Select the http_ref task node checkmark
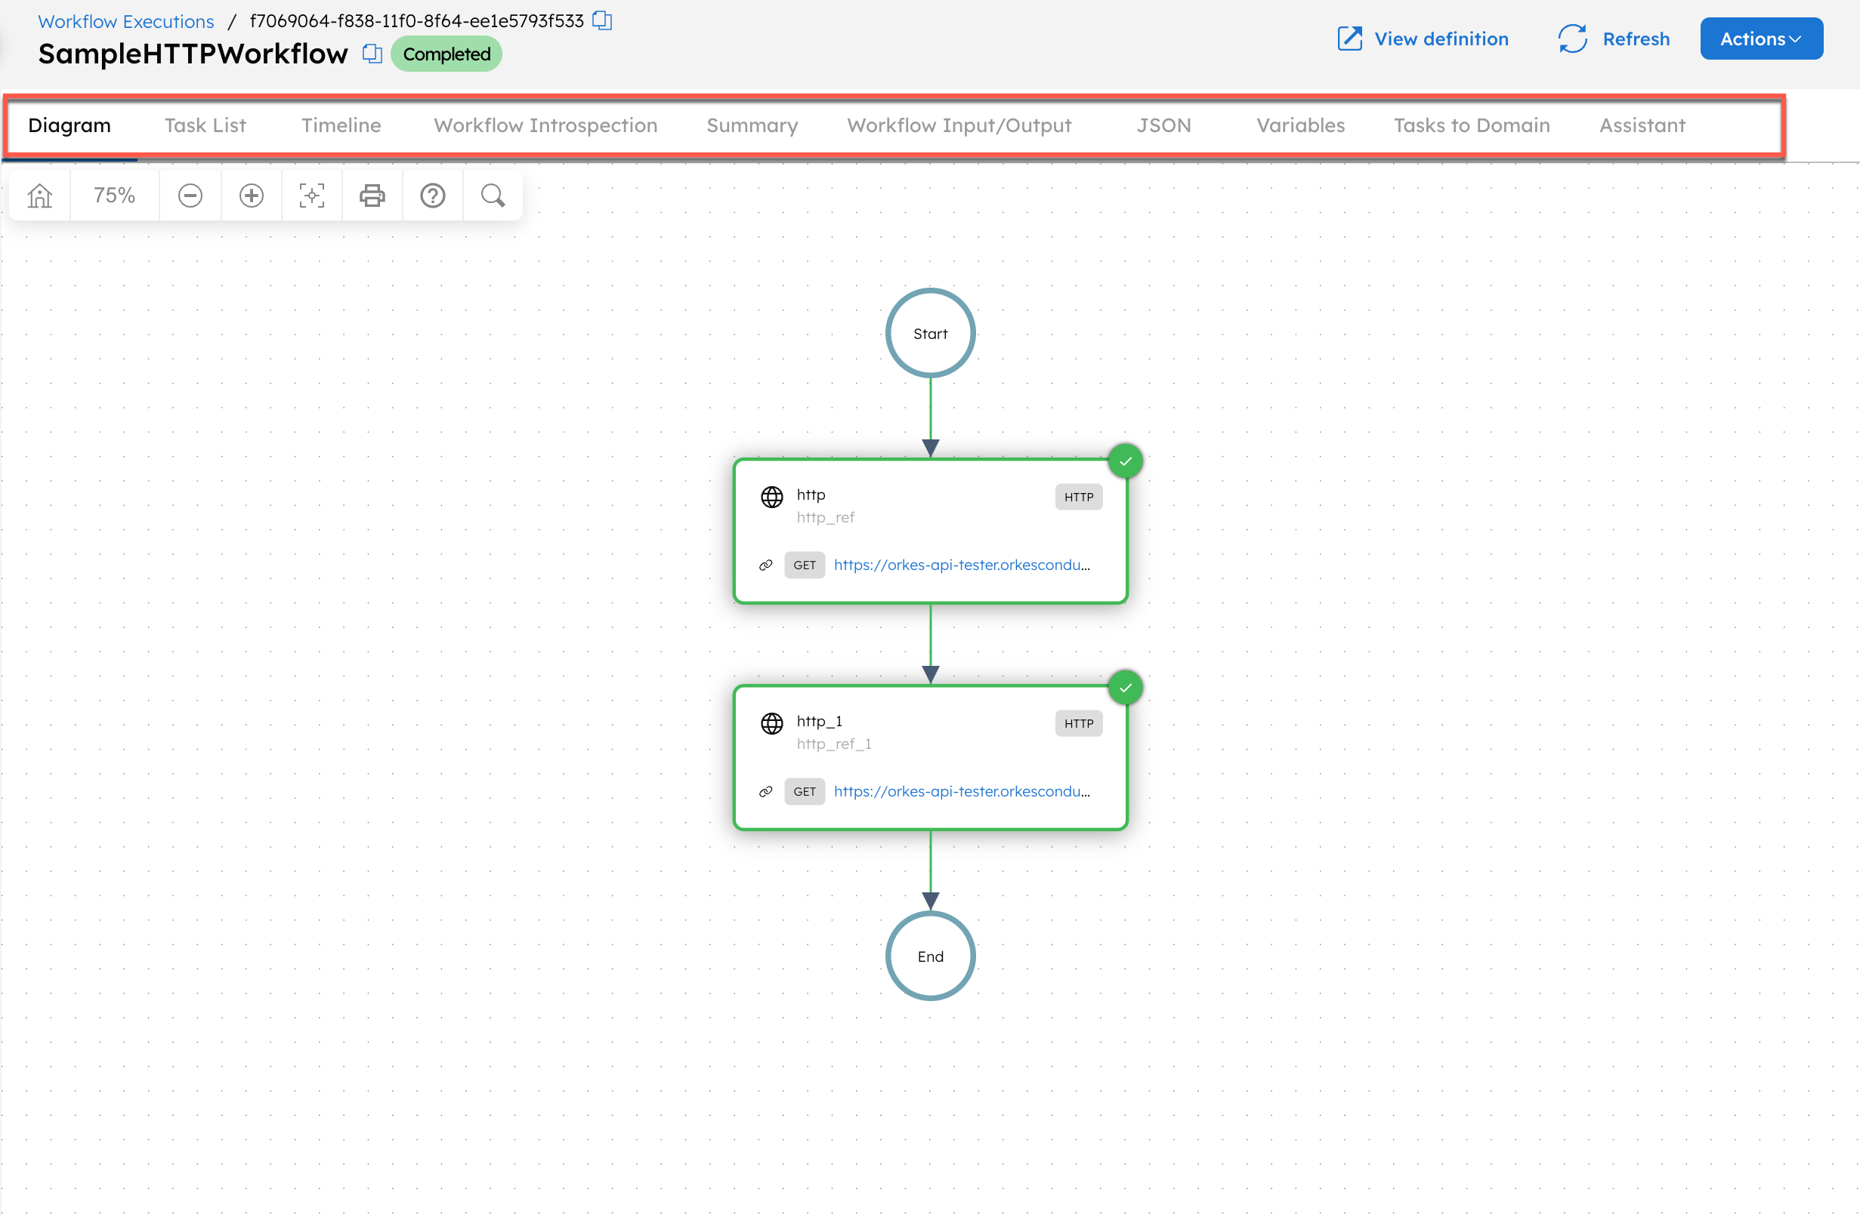Image resolution: width=1860 pixels, height=1217 pixels. click(1126, 460)
